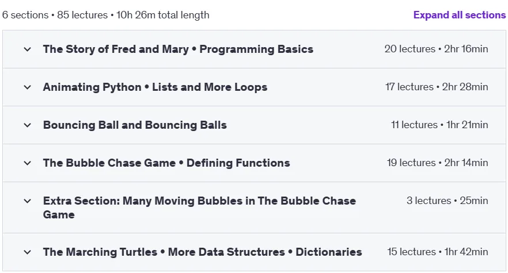Click the 15 lectures 1hr 42min label
Screen dimensions: 508x273
tap(437, 252)
